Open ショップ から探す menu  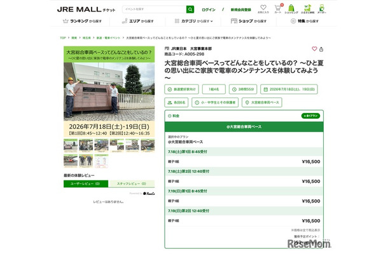pyautogui.click(x=249, y=21)
